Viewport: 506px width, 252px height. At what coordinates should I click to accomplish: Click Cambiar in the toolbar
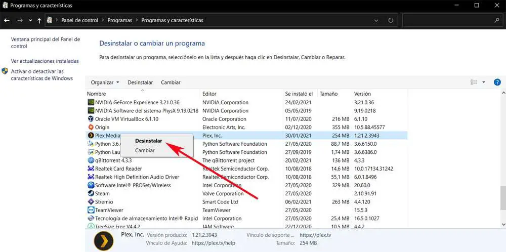point(171,82)
